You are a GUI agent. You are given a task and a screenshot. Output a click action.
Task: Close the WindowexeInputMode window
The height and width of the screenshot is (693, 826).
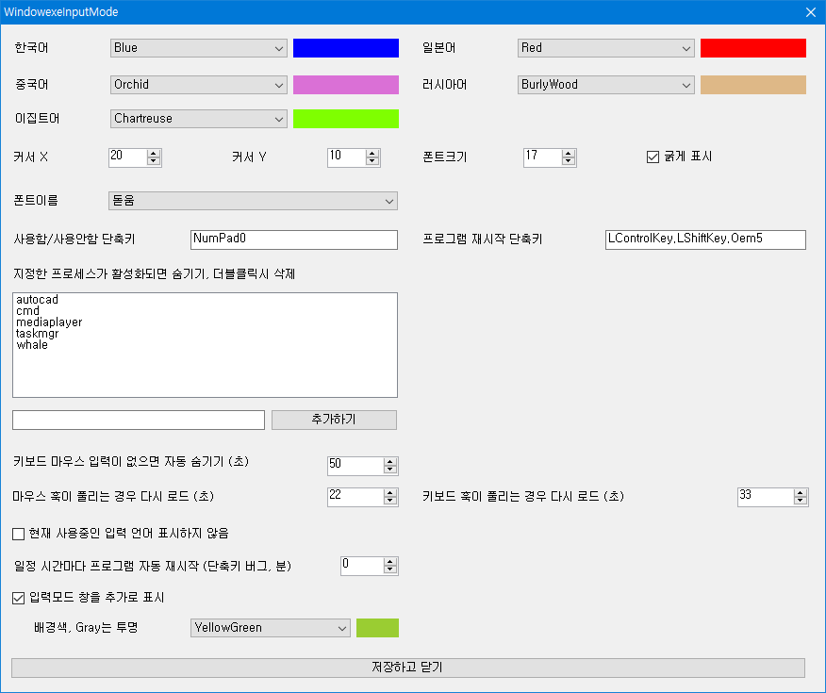(811, 12)
